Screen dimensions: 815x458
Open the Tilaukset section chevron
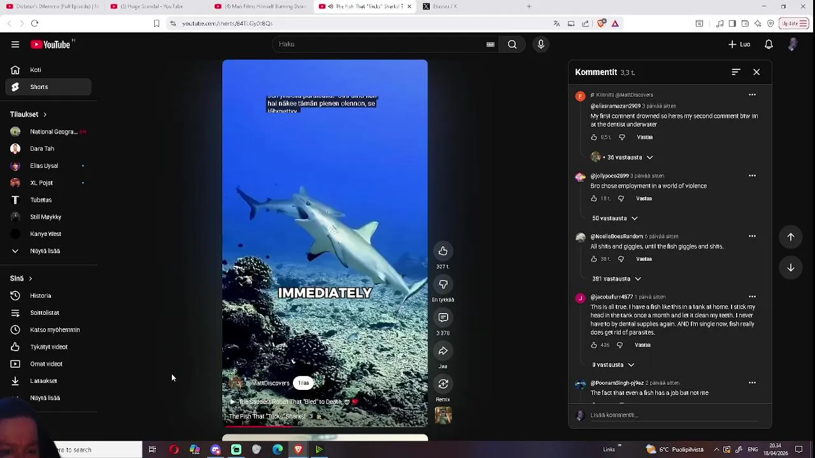tap(45, 114)
